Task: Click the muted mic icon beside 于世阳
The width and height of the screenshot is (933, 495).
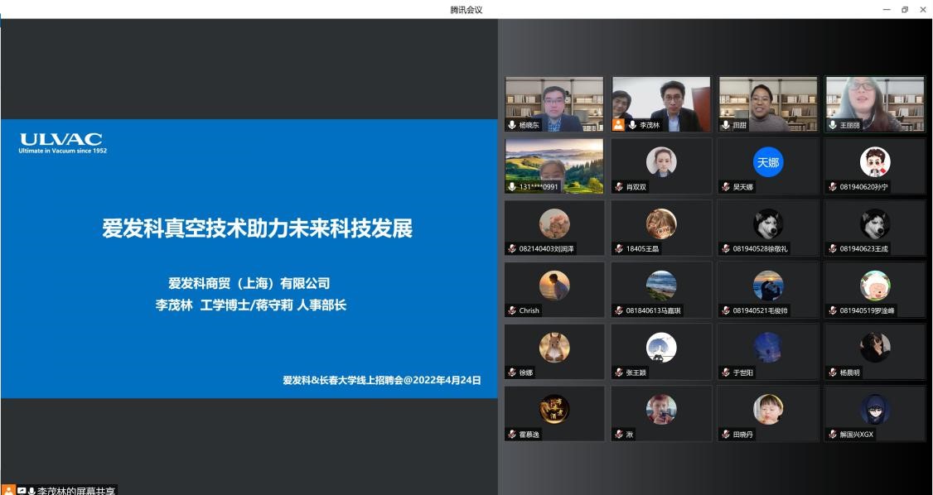Action: pos(725,372)
